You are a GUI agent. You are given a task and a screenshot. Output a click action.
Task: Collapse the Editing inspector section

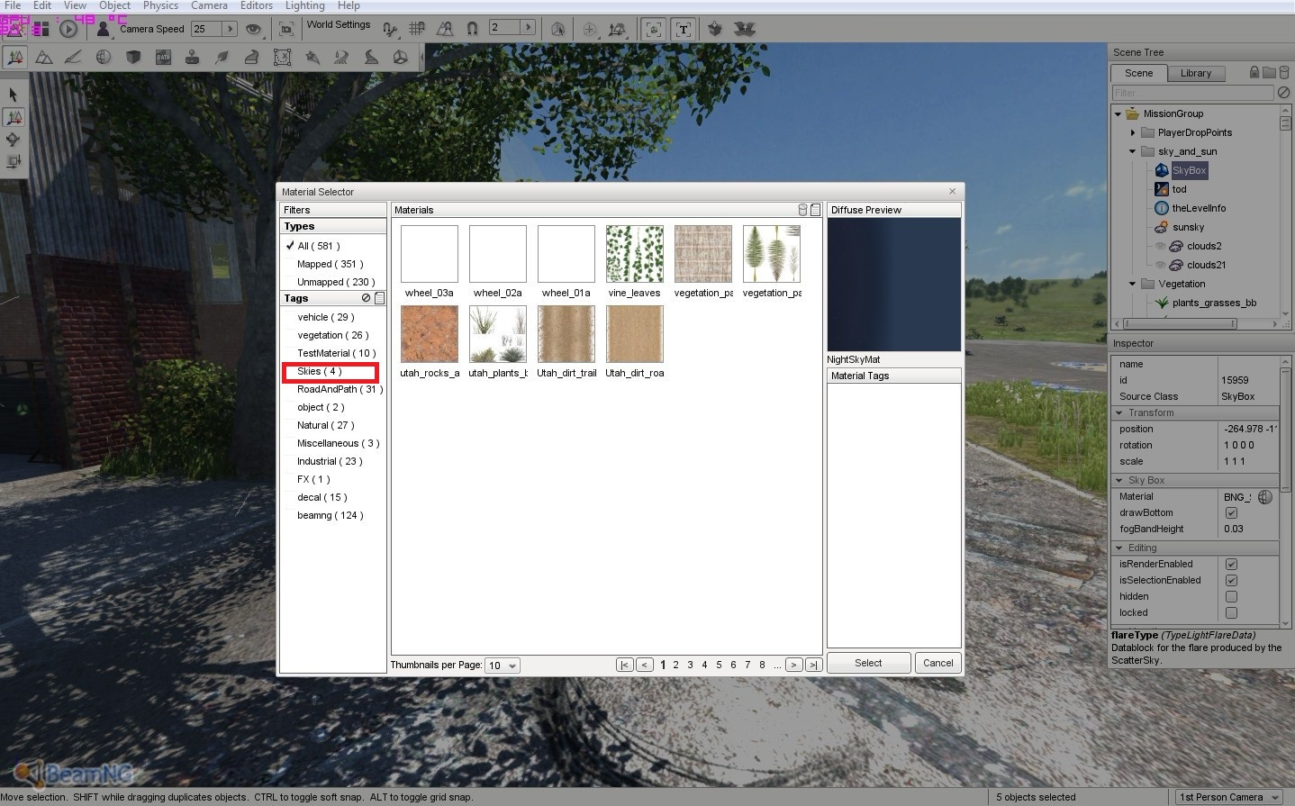pos(1119,548)
